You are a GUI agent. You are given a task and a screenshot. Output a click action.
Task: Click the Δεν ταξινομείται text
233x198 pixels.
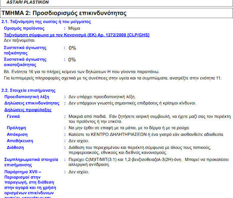19,40
